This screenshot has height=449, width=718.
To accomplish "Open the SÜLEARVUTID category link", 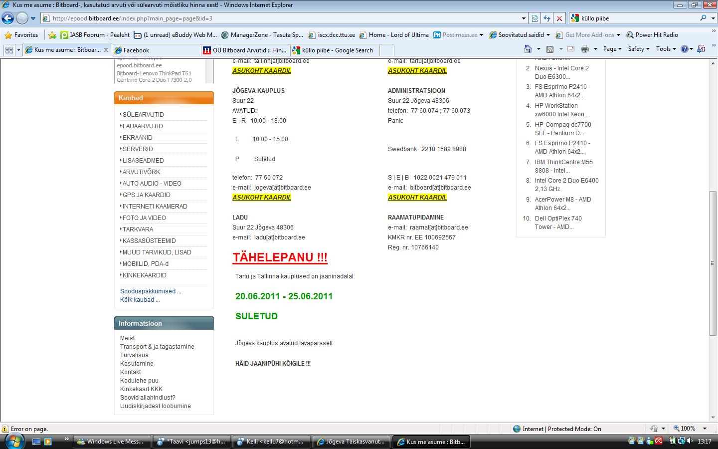I will (143, 115).
